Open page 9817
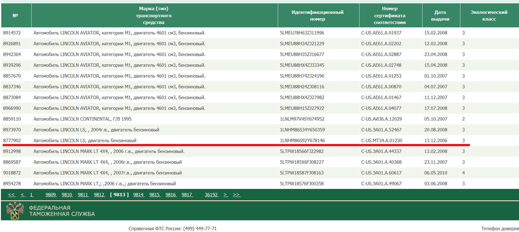The height and width of the screenshot is (232, 519). [187, 195]
